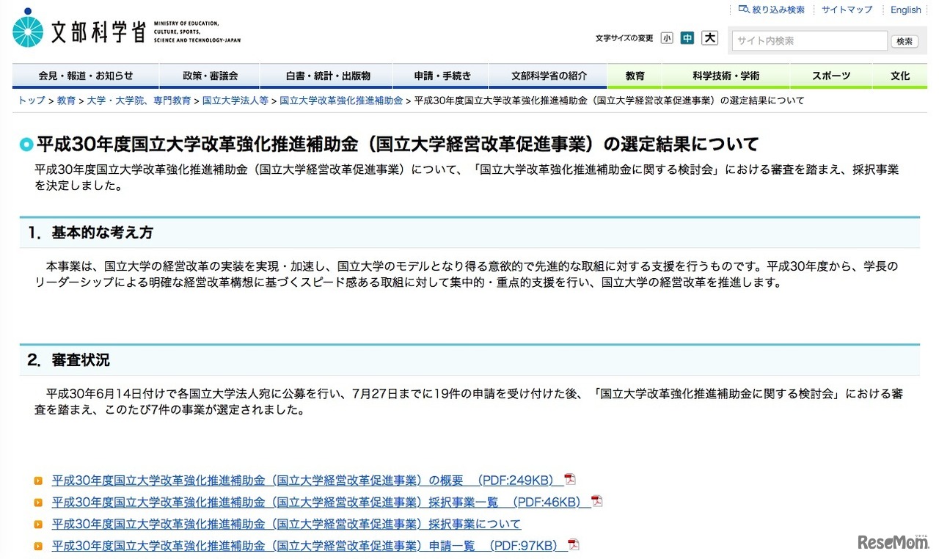Focus the サイト内検索 search field
Screen dimensions: 939x559
[810, 41]
